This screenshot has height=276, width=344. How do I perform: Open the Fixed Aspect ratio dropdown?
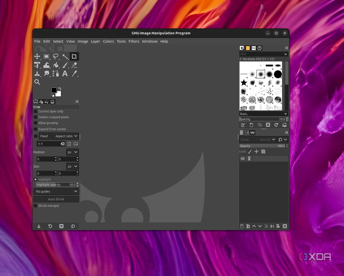click(58, 136)
